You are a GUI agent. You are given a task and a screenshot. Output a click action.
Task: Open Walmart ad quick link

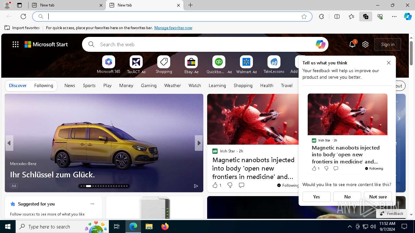click(246, 64)
